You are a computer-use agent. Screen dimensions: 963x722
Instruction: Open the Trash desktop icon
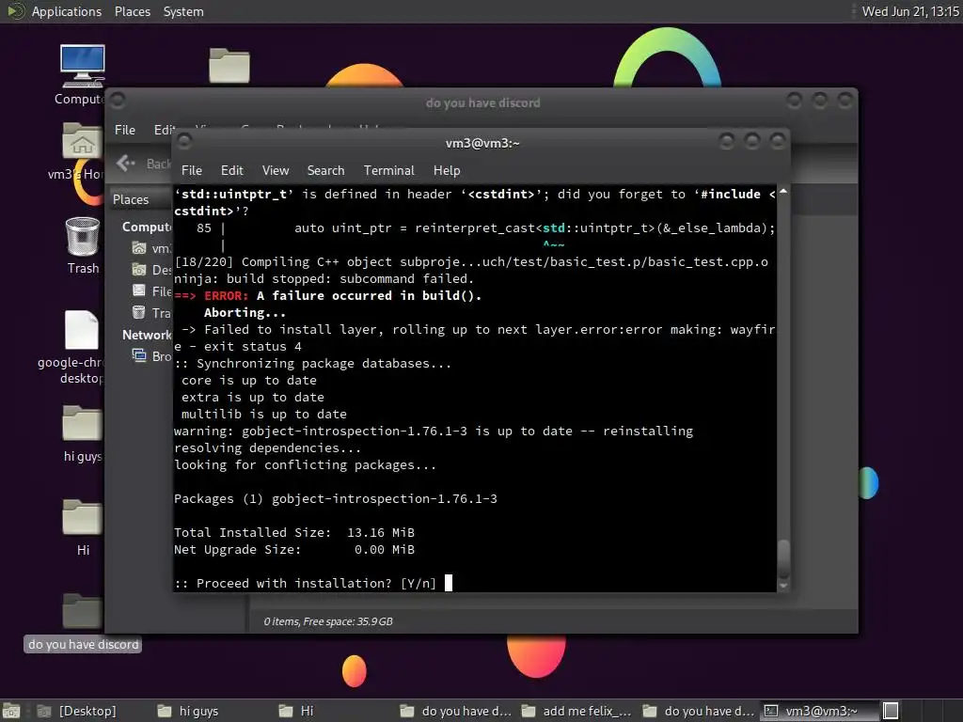pyautogui.click(x=83, y=236)
